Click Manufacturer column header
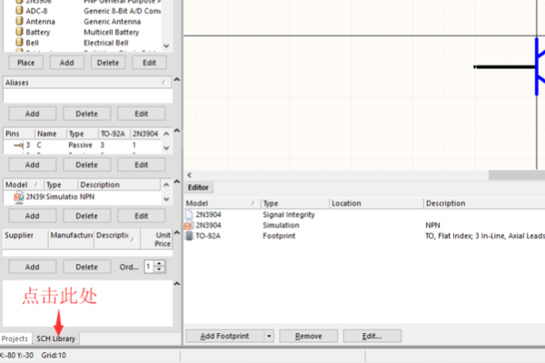This screenshot has height=363, width=545. [71, 239]
